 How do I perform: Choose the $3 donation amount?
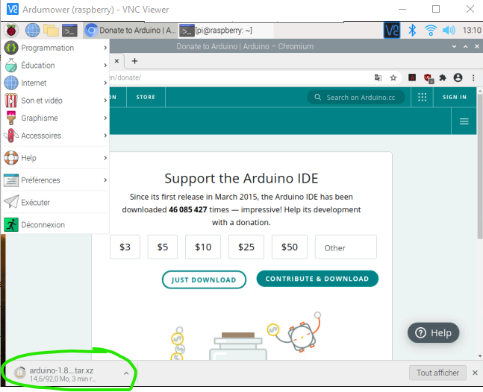coord(125,247)
